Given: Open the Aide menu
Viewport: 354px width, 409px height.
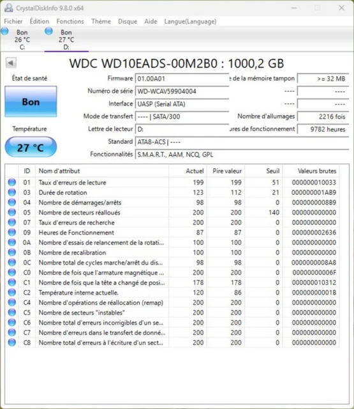Looking at the screenshot, I should point(151,21).
